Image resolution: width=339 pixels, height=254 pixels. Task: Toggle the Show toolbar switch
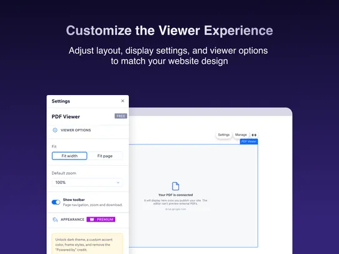pyautogui.click(x=56, y=202)
